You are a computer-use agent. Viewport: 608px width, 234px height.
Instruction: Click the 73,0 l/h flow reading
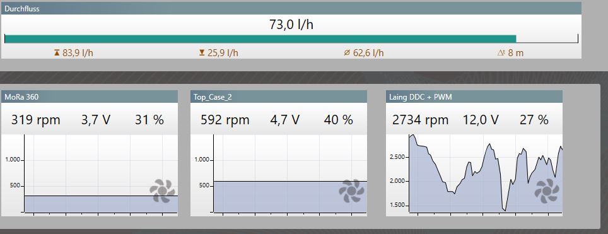pyautogui.click(x=291, y=25)
